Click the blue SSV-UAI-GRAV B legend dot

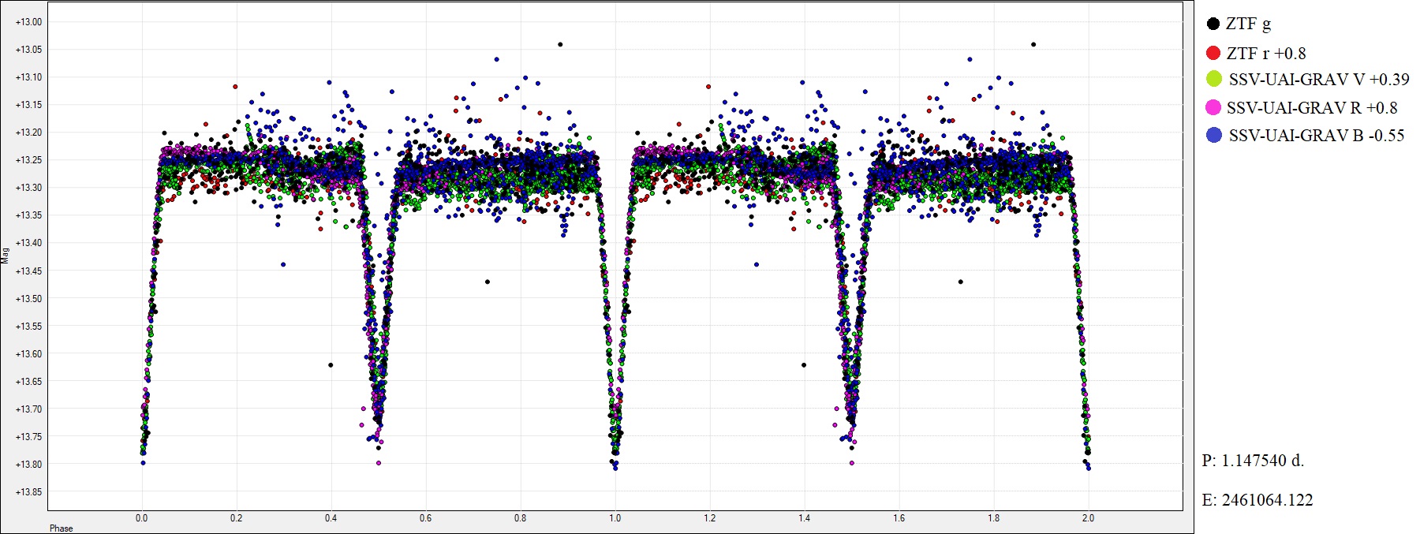pyautogui.click(x=1214, y=135)
